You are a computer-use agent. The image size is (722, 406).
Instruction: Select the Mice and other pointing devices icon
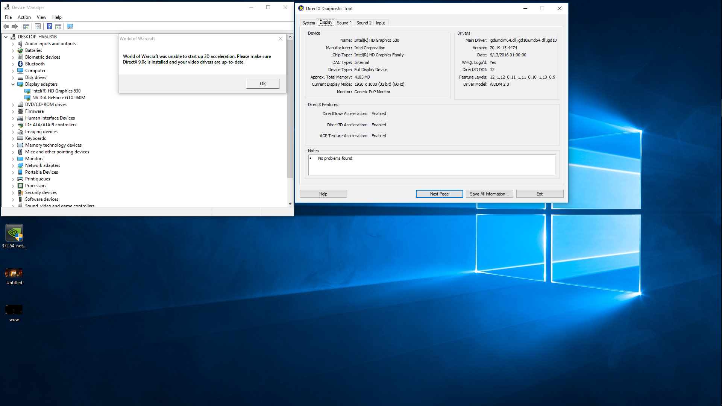tap(20, 152)
